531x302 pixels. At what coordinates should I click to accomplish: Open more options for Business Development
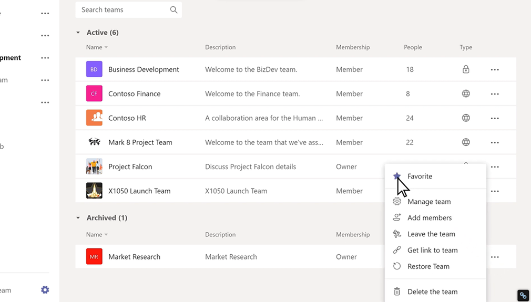tap(495, 70)
